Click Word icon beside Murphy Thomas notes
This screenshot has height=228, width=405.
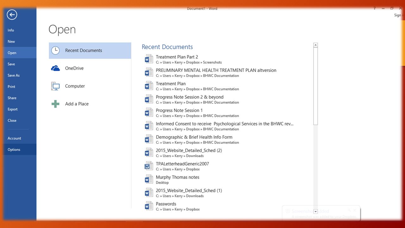(x=149, y=180)
